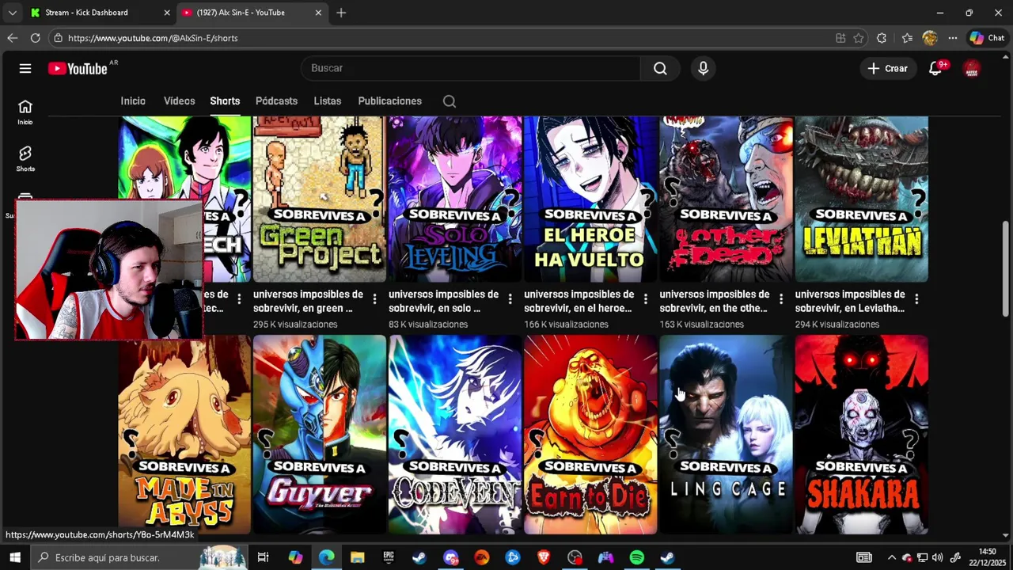Open Shorts in the left sidebar
The height and width of the screenshot is (570, 1013).
[x=25, y=158]
